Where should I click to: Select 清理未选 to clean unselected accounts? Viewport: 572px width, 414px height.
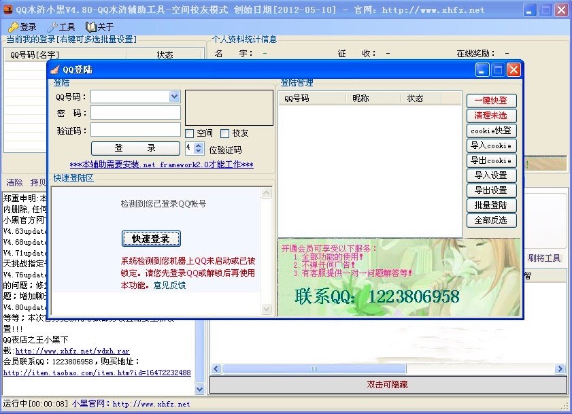tap(491, 116)
